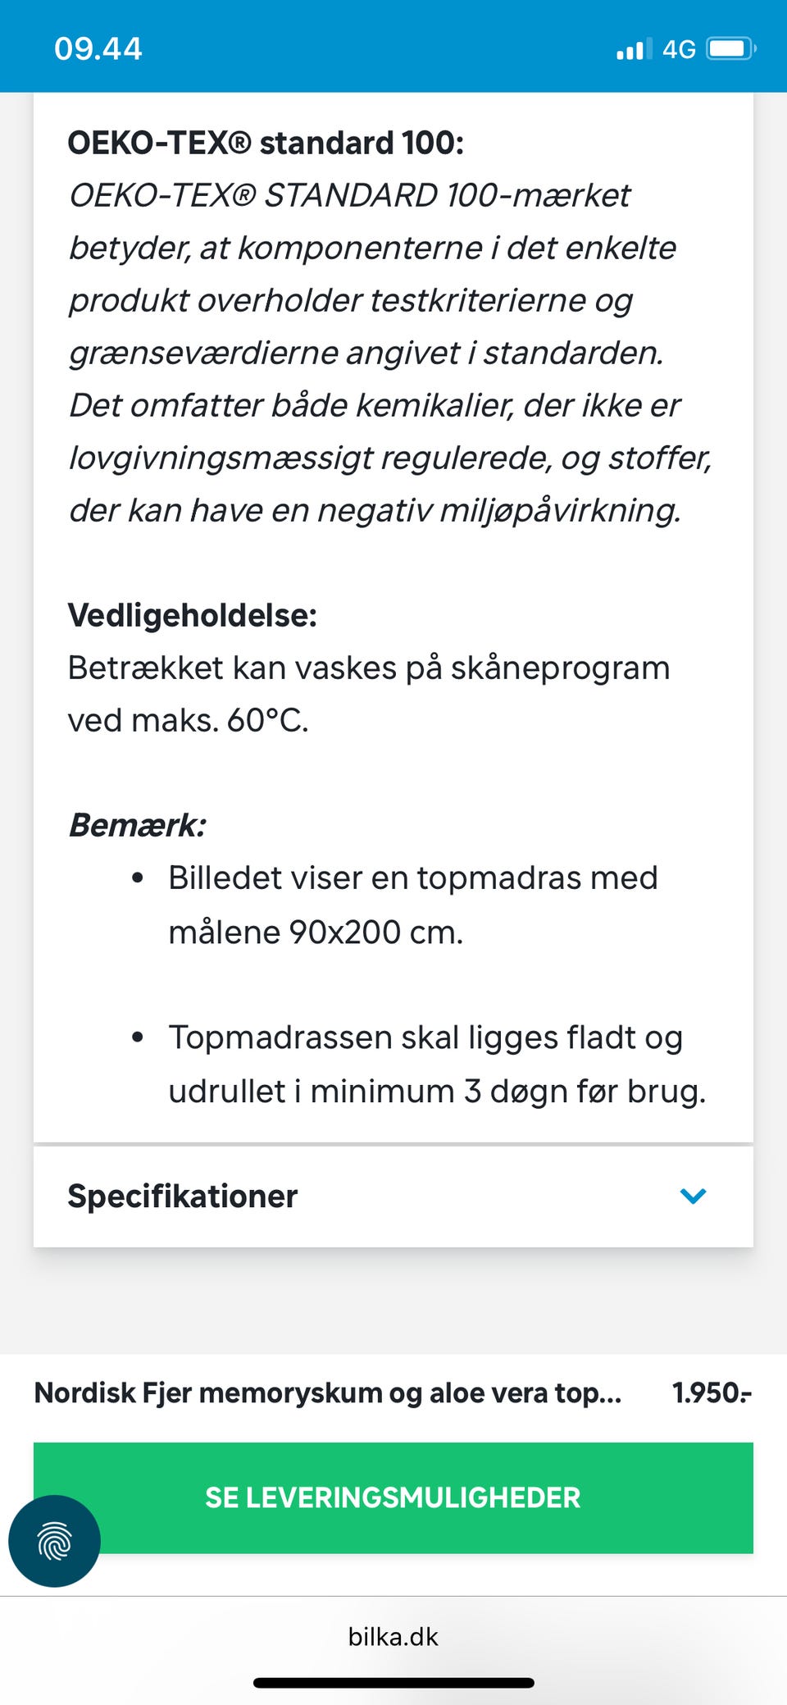Tap the washing instruction text about 60°C
This screenshot has width=787, height=1705.
click(368, 694)
